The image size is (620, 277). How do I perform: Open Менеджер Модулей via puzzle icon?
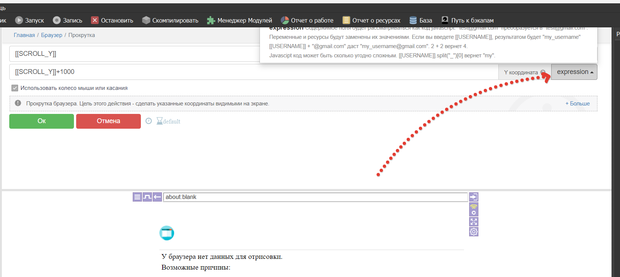pyautogui.click(x=211, y=20)
